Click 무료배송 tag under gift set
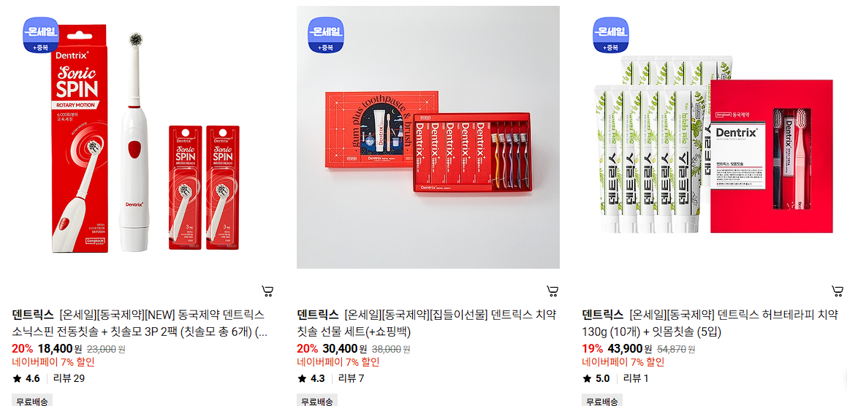847x406 pixels. [x=317, y=401]
